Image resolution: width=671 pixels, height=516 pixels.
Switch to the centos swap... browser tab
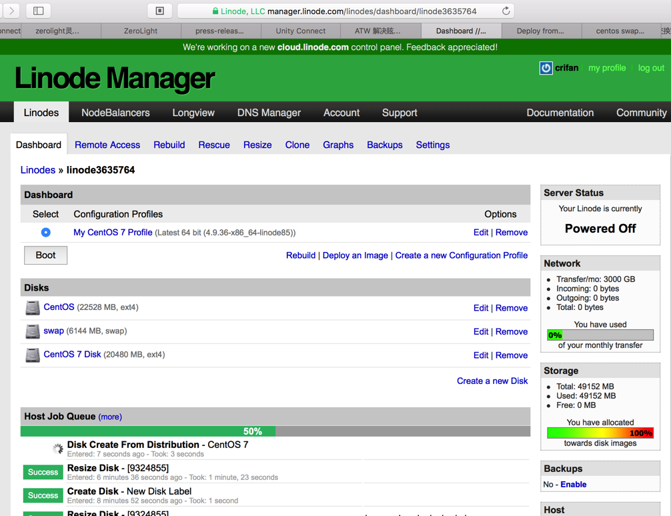tap(620, 31)
